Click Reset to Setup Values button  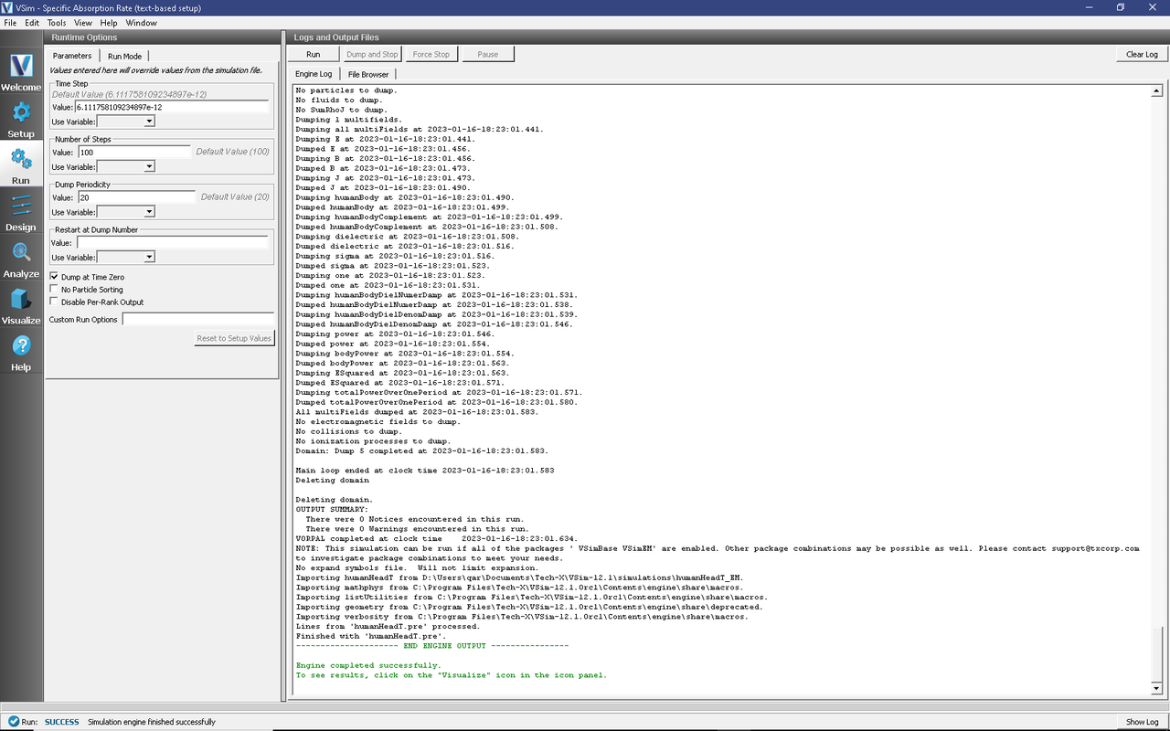(234, 338)
